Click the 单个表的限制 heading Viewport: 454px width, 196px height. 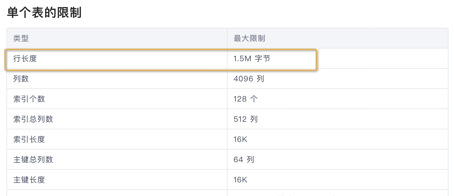point(44,12)
